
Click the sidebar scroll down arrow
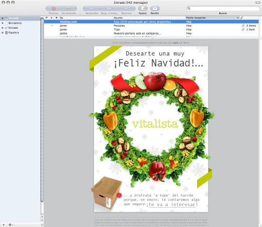click(x=42, y=220)
